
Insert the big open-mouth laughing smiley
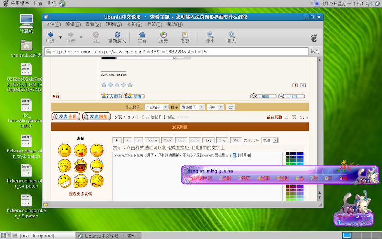click(81, 165)
